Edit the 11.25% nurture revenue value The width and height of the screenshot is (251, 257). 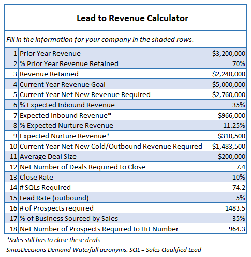click(x=228, y=125)
